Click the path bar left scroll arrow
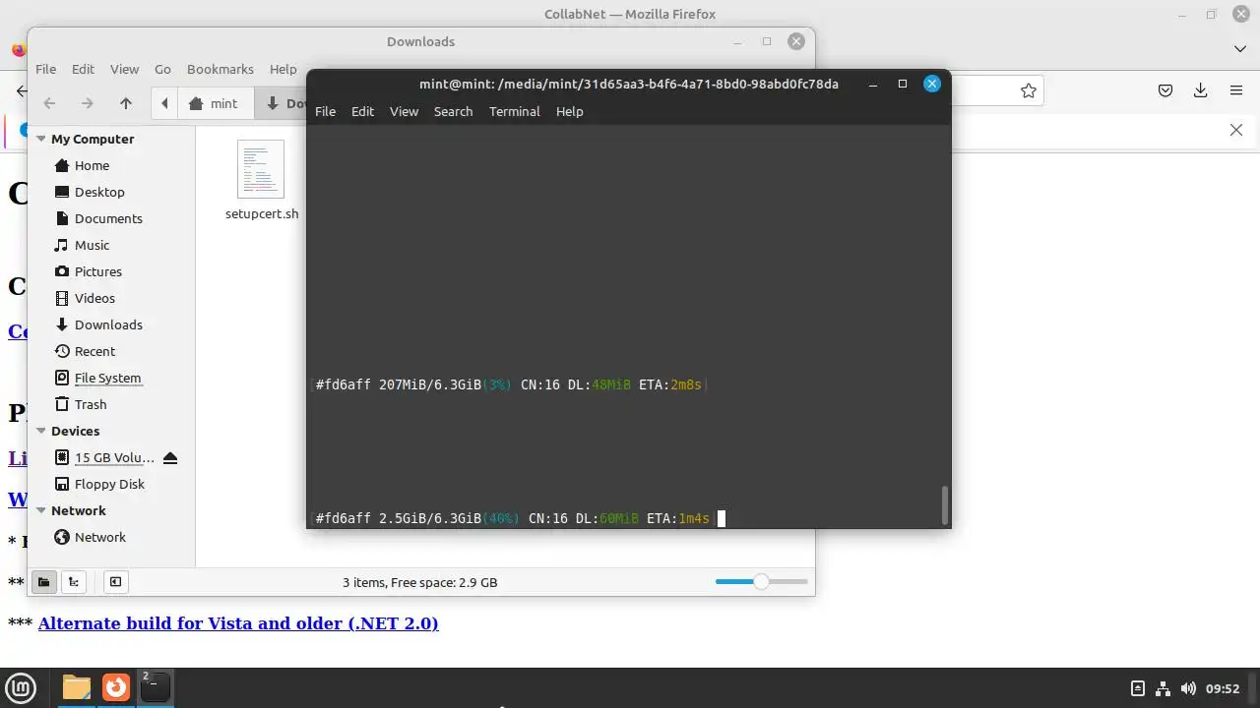 pyautogui.click(x=164, y=103)
